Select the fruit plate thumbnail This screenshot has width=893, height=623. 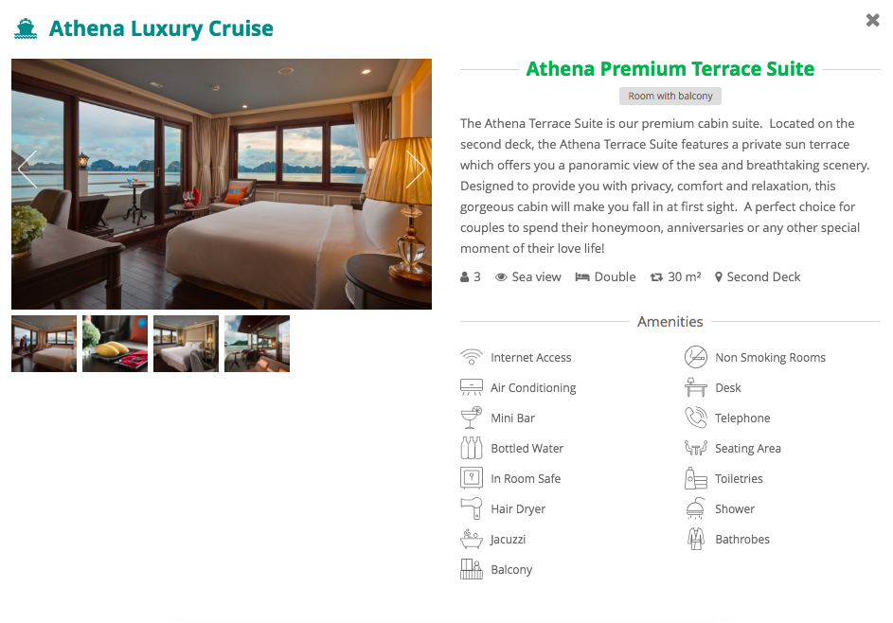pyautogui.click(x=115, y=344)
